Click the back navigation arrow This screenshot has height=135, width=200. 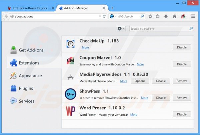coord(6,16)
